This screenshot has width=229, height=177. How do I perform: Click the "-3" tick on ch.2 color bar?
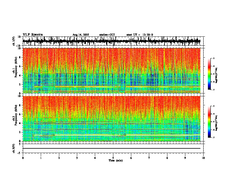[x=213, y=106]
